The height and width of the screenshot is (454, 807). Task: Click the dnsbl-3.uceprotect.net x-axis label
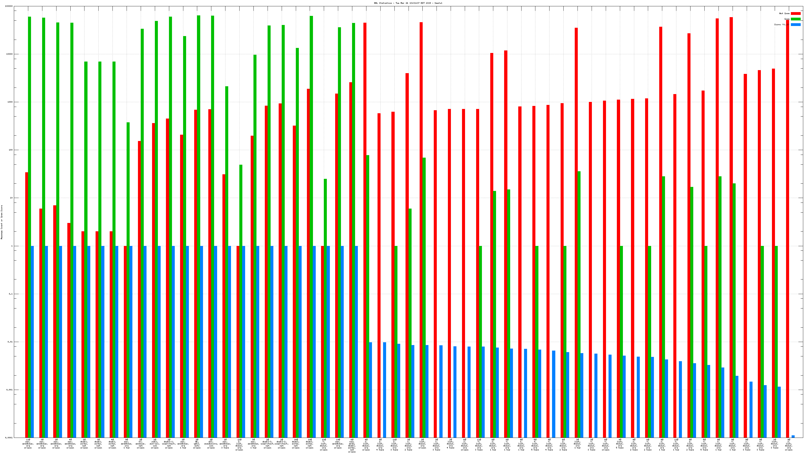(x=267, y=444)
